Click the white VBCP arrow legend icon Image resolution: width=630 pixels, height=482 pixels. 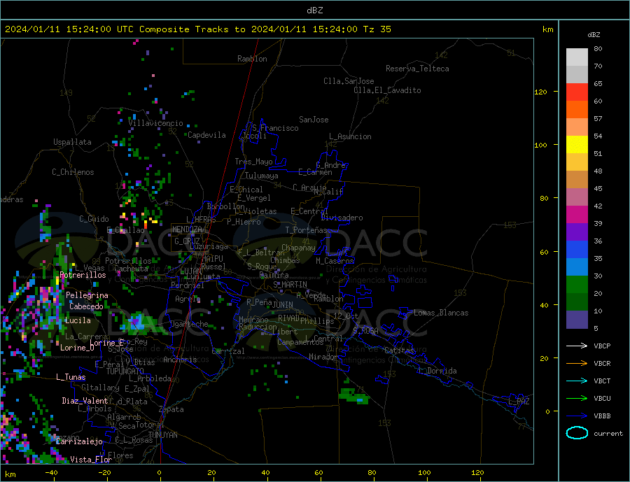577,346
